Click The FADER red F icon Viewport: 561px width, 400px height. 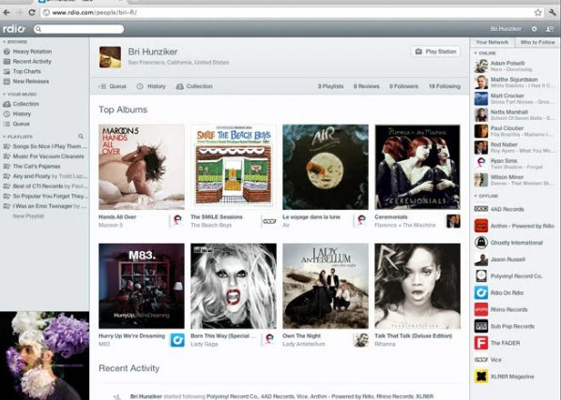point(481,343)
